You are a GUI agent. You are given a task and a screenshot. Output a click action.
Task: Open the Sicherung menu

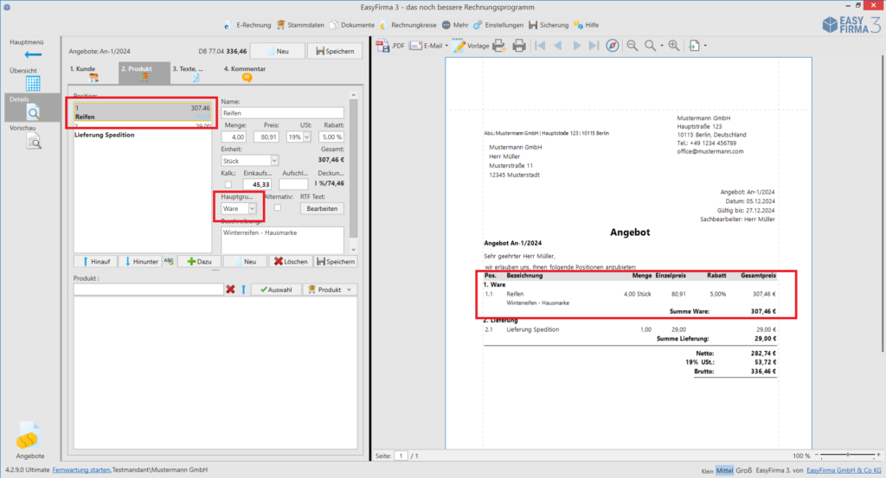coord(549,25)
